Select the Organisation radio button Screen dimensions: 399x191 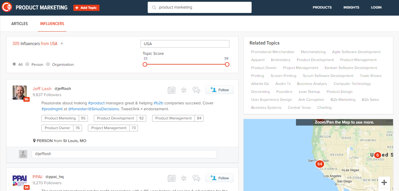48,64
